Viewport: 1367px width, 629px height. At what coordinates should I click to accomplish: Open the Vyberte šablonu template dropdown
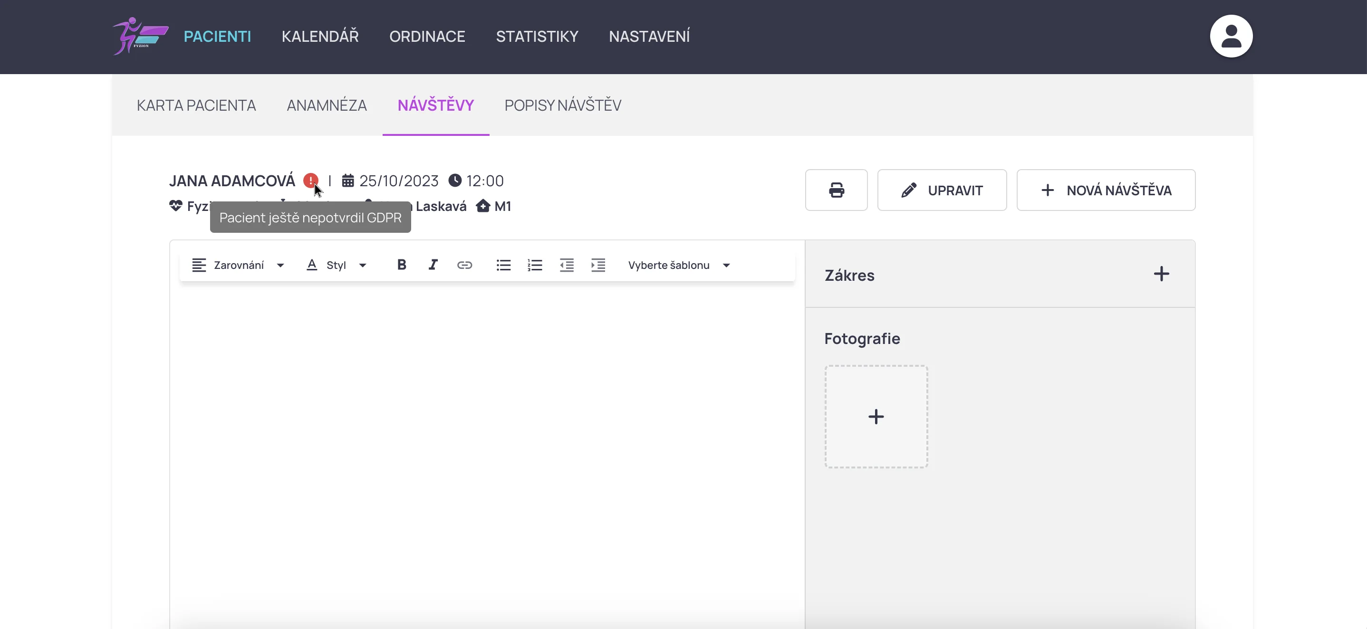pyautogui.click(x=679, y=265)
